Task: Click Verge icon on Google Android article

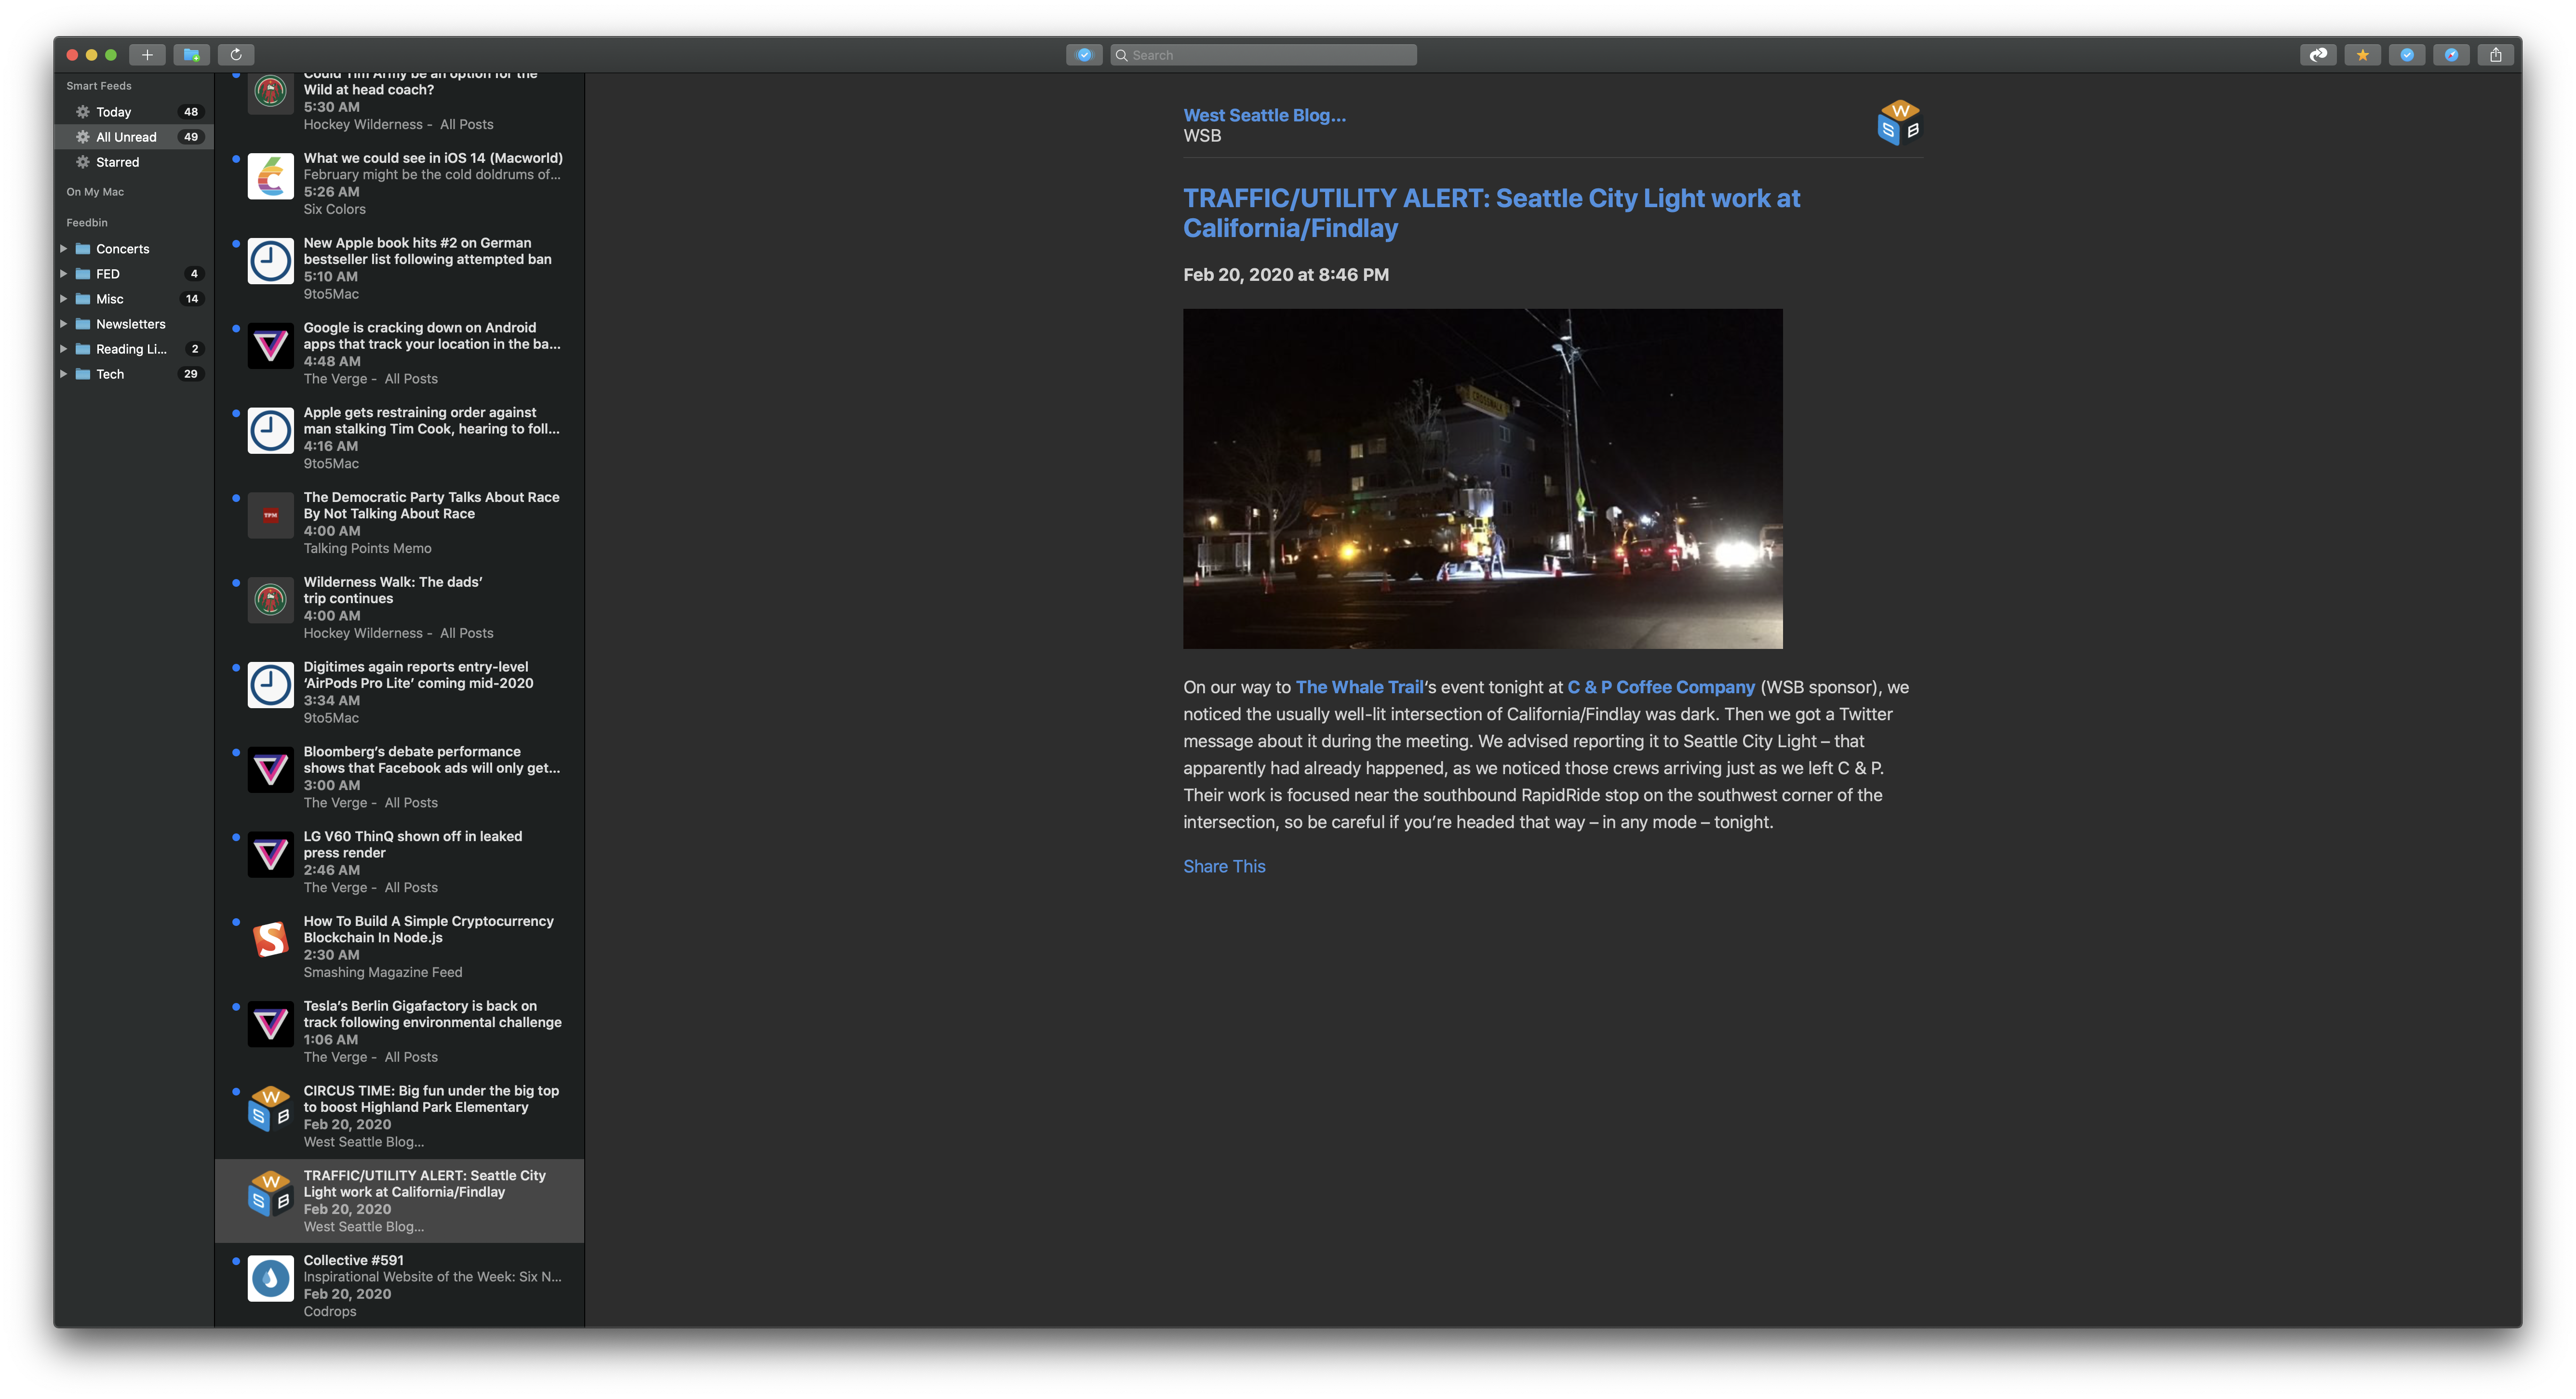Action: pos(270,346)
